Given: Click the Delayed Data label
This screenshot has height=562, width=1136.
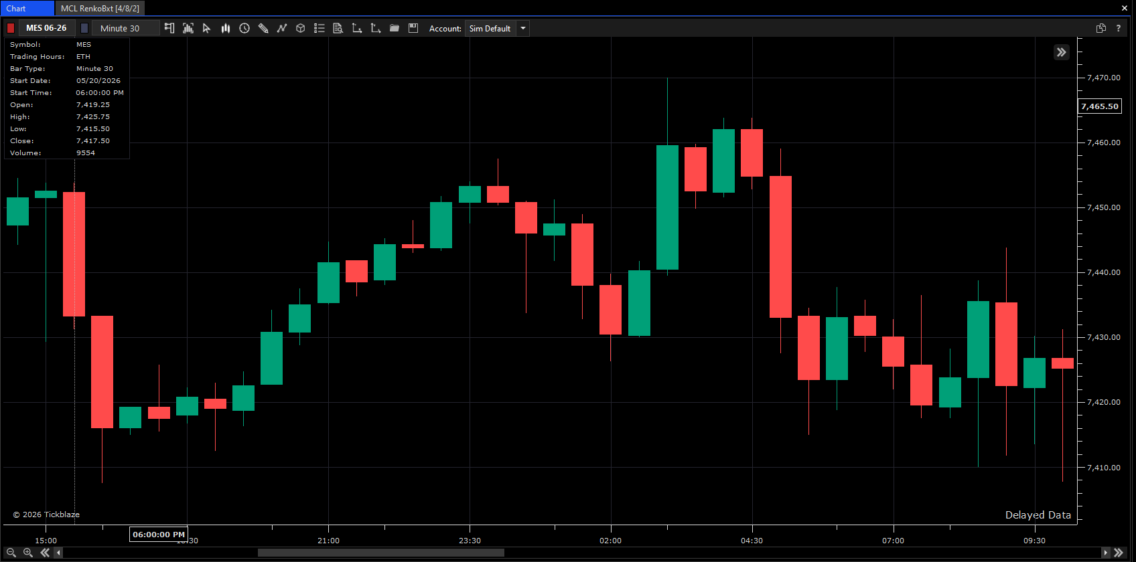Looking at the screenshot, I should click(x=1038, y=514).
